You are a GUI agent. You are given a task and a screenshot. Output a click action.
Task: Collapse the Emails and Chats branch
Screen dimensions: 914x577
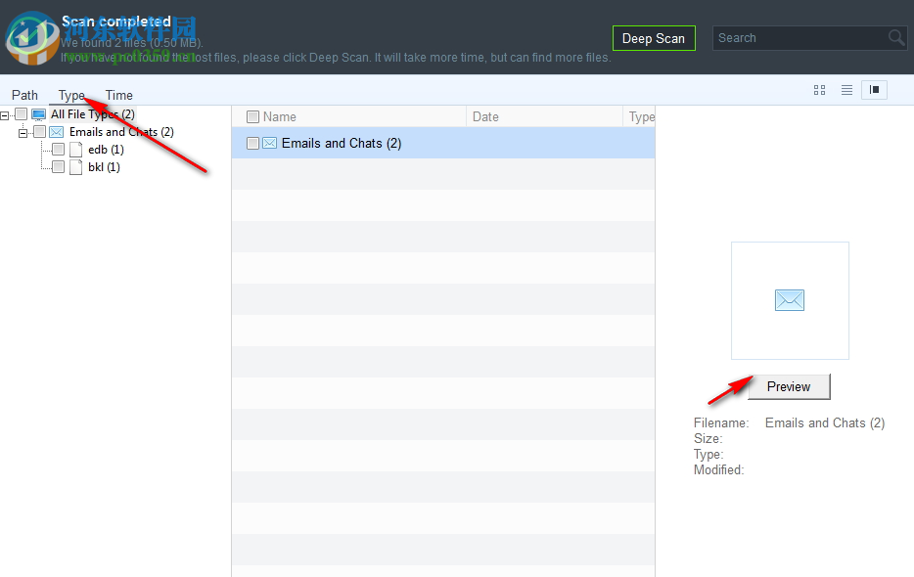[23, 132]
